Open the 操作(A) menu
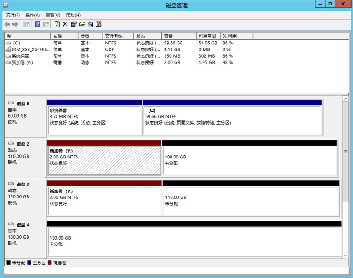The width and height of the screenshot is (353, 278). (x=33, y=15)
